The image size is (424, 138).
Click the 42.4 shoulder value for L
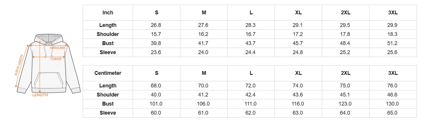point(251,95)
